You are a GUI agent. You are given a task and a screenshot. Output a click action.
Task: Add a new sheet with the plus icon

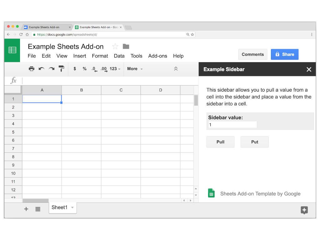pos(26,209)
